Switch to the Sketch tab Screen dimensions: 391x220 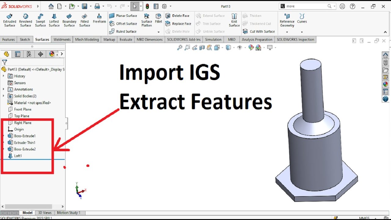(x=25, y=39)
